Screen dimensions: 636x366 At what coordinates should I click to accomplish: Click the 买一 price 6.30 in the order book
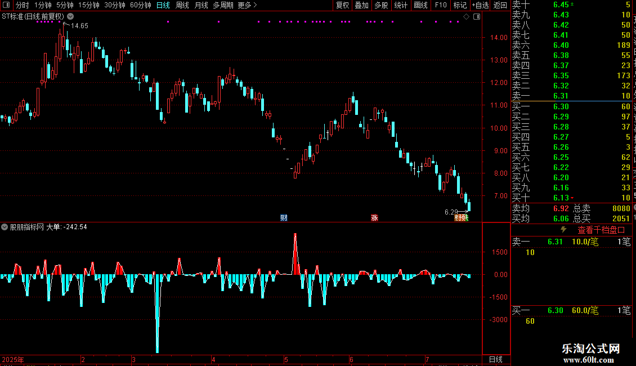coord(561,106)
